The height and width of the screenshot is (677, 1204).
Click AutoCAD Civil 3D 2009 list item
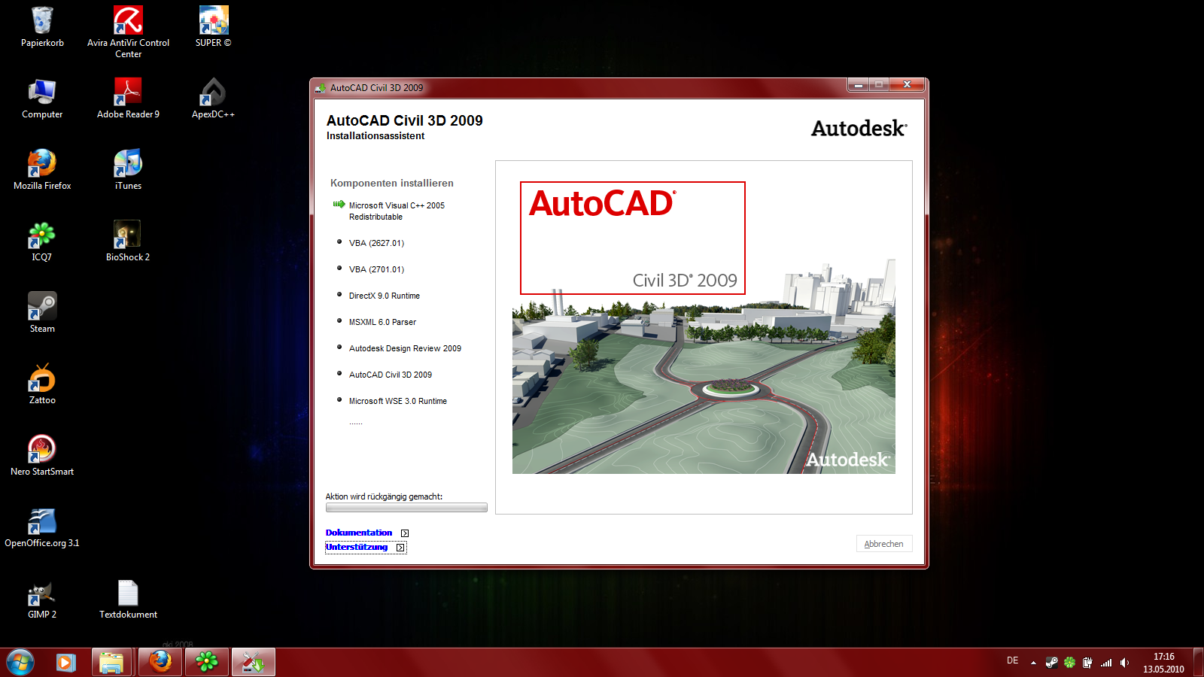click(x=390, y=375)
